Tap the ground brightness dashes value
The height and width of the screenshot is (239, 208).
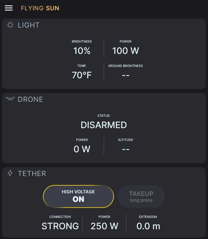(x=126, y=75)
